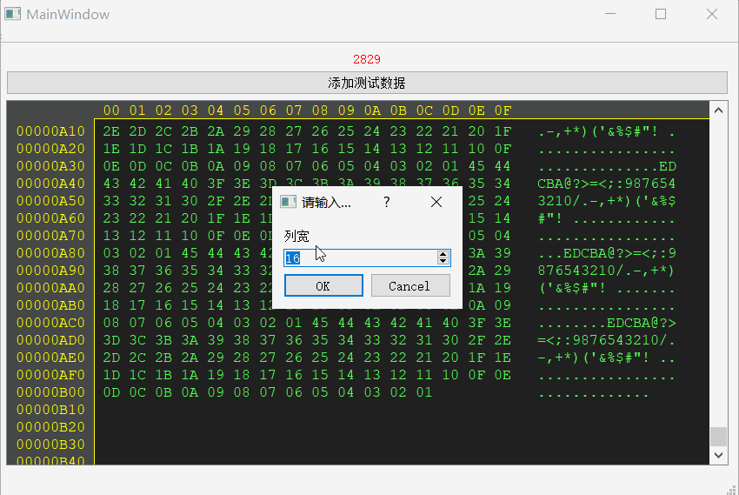
Task: Select address row 00000A20
Action: 51,149
